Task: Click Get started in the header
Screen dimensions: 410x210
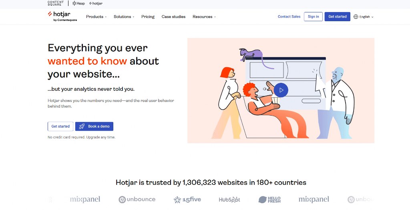Action: [337, 16]
